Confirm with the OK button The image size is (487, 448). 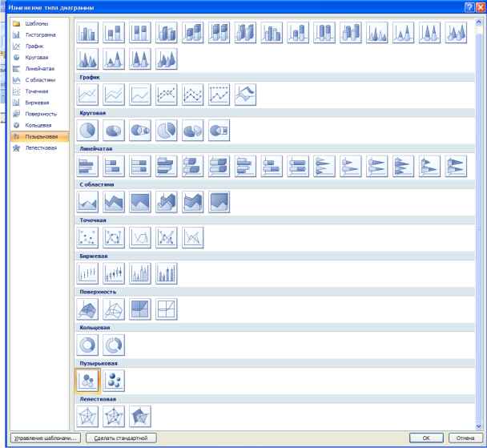[426, 438]
